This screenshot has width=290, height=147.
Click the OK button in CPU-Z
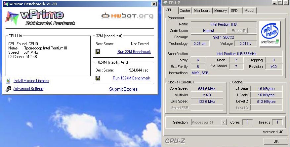point(276,141)
